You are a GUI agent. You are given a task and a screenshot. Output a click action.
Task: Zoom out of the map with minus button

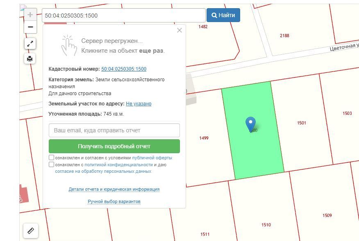pos(30,27)
